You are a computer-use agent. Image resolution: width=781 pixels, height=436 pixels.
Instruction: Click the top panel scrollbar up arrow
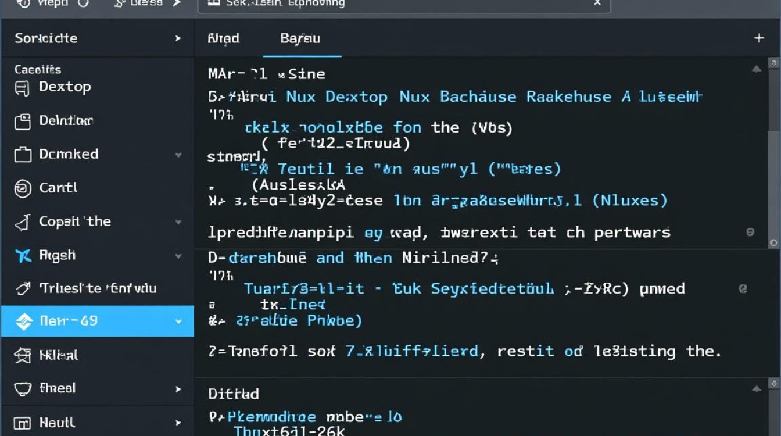[773, 63]
